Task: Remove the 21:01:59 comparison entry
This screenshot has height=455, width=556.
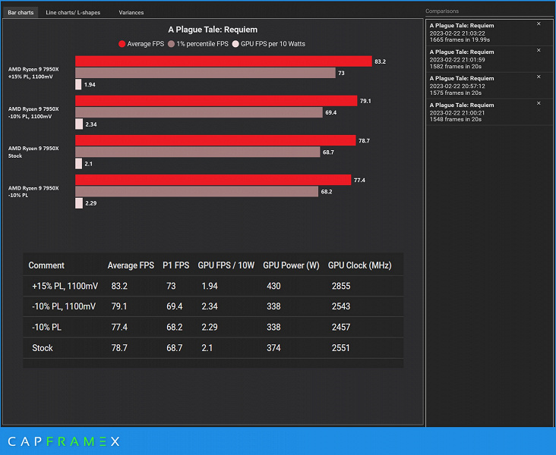Action: pos(539,50)
